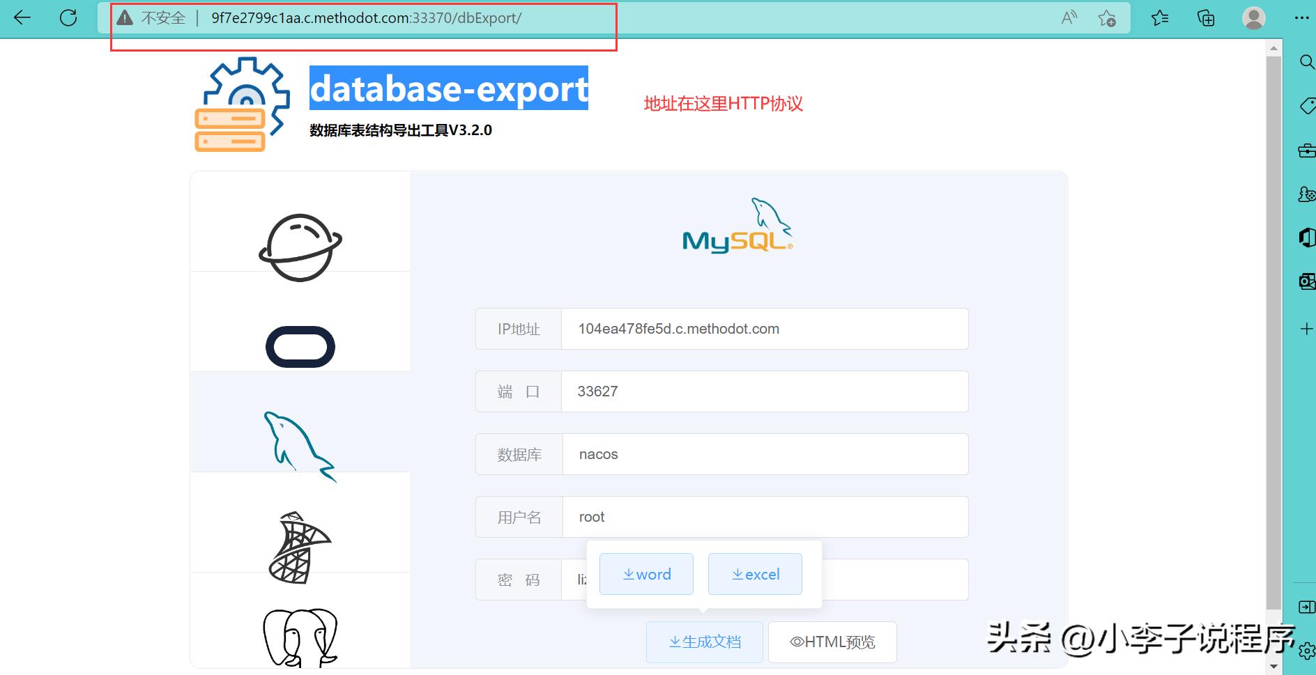Open the sidebar tools briefcase icon
The height and width of the screenshot is (675, 1316).
(1307, 150)
